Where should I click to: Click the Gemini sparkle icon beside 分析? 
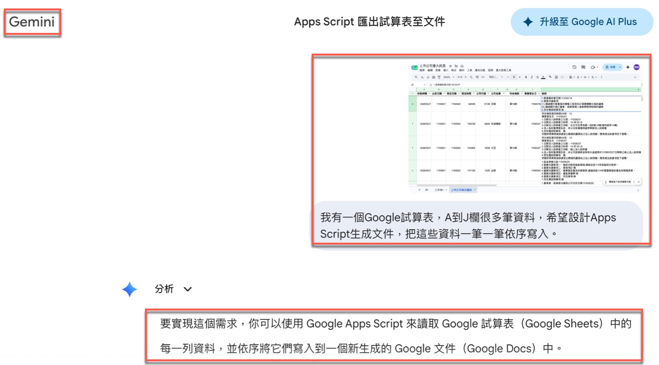coord(130,289)
